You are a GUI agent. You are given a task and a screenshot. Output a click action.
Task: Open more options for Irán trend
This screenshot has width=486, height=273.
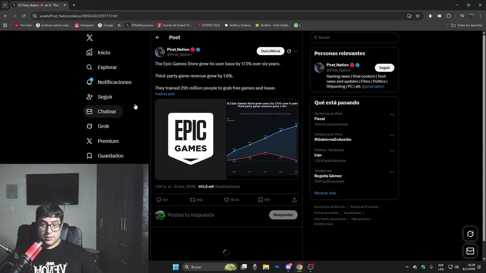392,151
